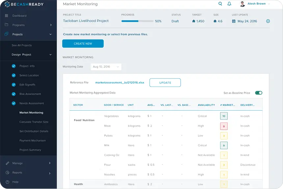Image resolution: width=283 pixels, height=189 pixels.
Task: Toggle Set as Baseline Price switch
Action: click(258, 93)
